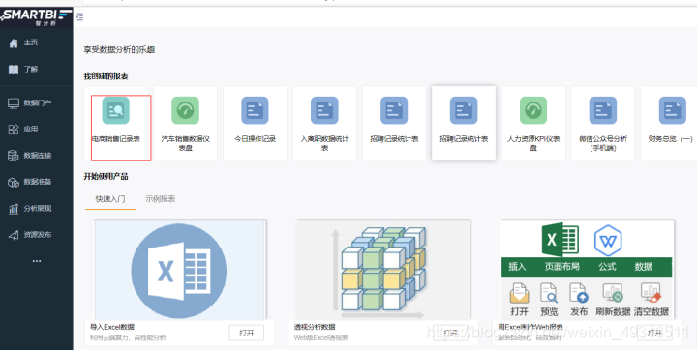Open the 电商销售记录表 report
This screenshot has height=350, width=697.
point(115,123)
